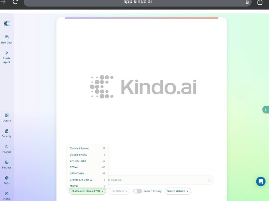
Task: Open the Security page
Action: (x=7, y=133)
